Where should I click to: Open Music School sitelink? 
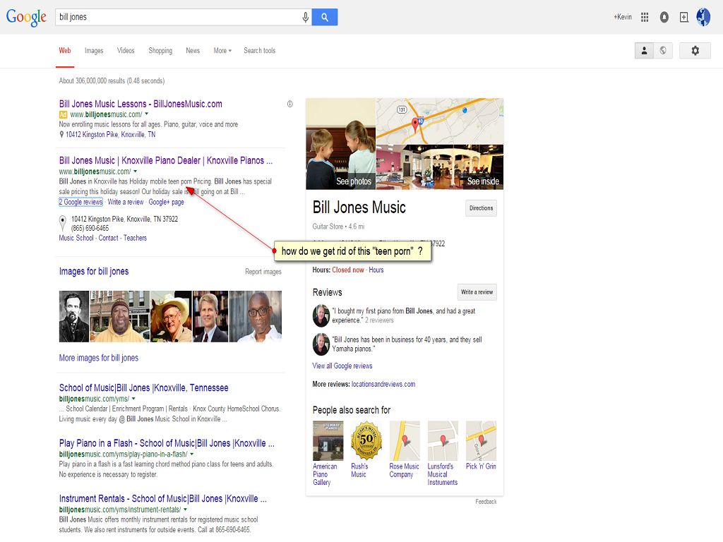pos(76,238)
